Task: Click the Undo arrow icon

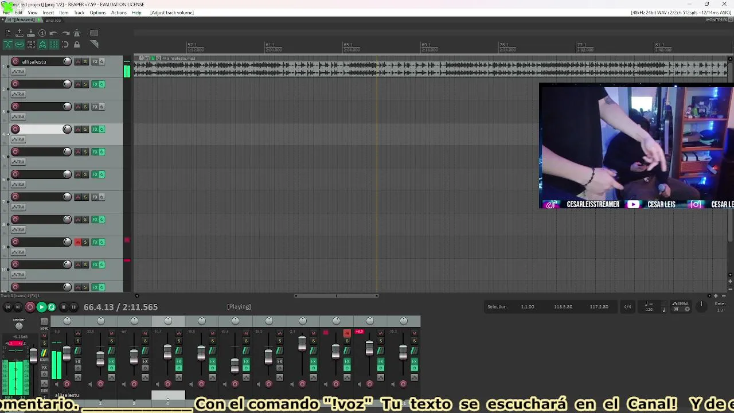Action: 54,33
